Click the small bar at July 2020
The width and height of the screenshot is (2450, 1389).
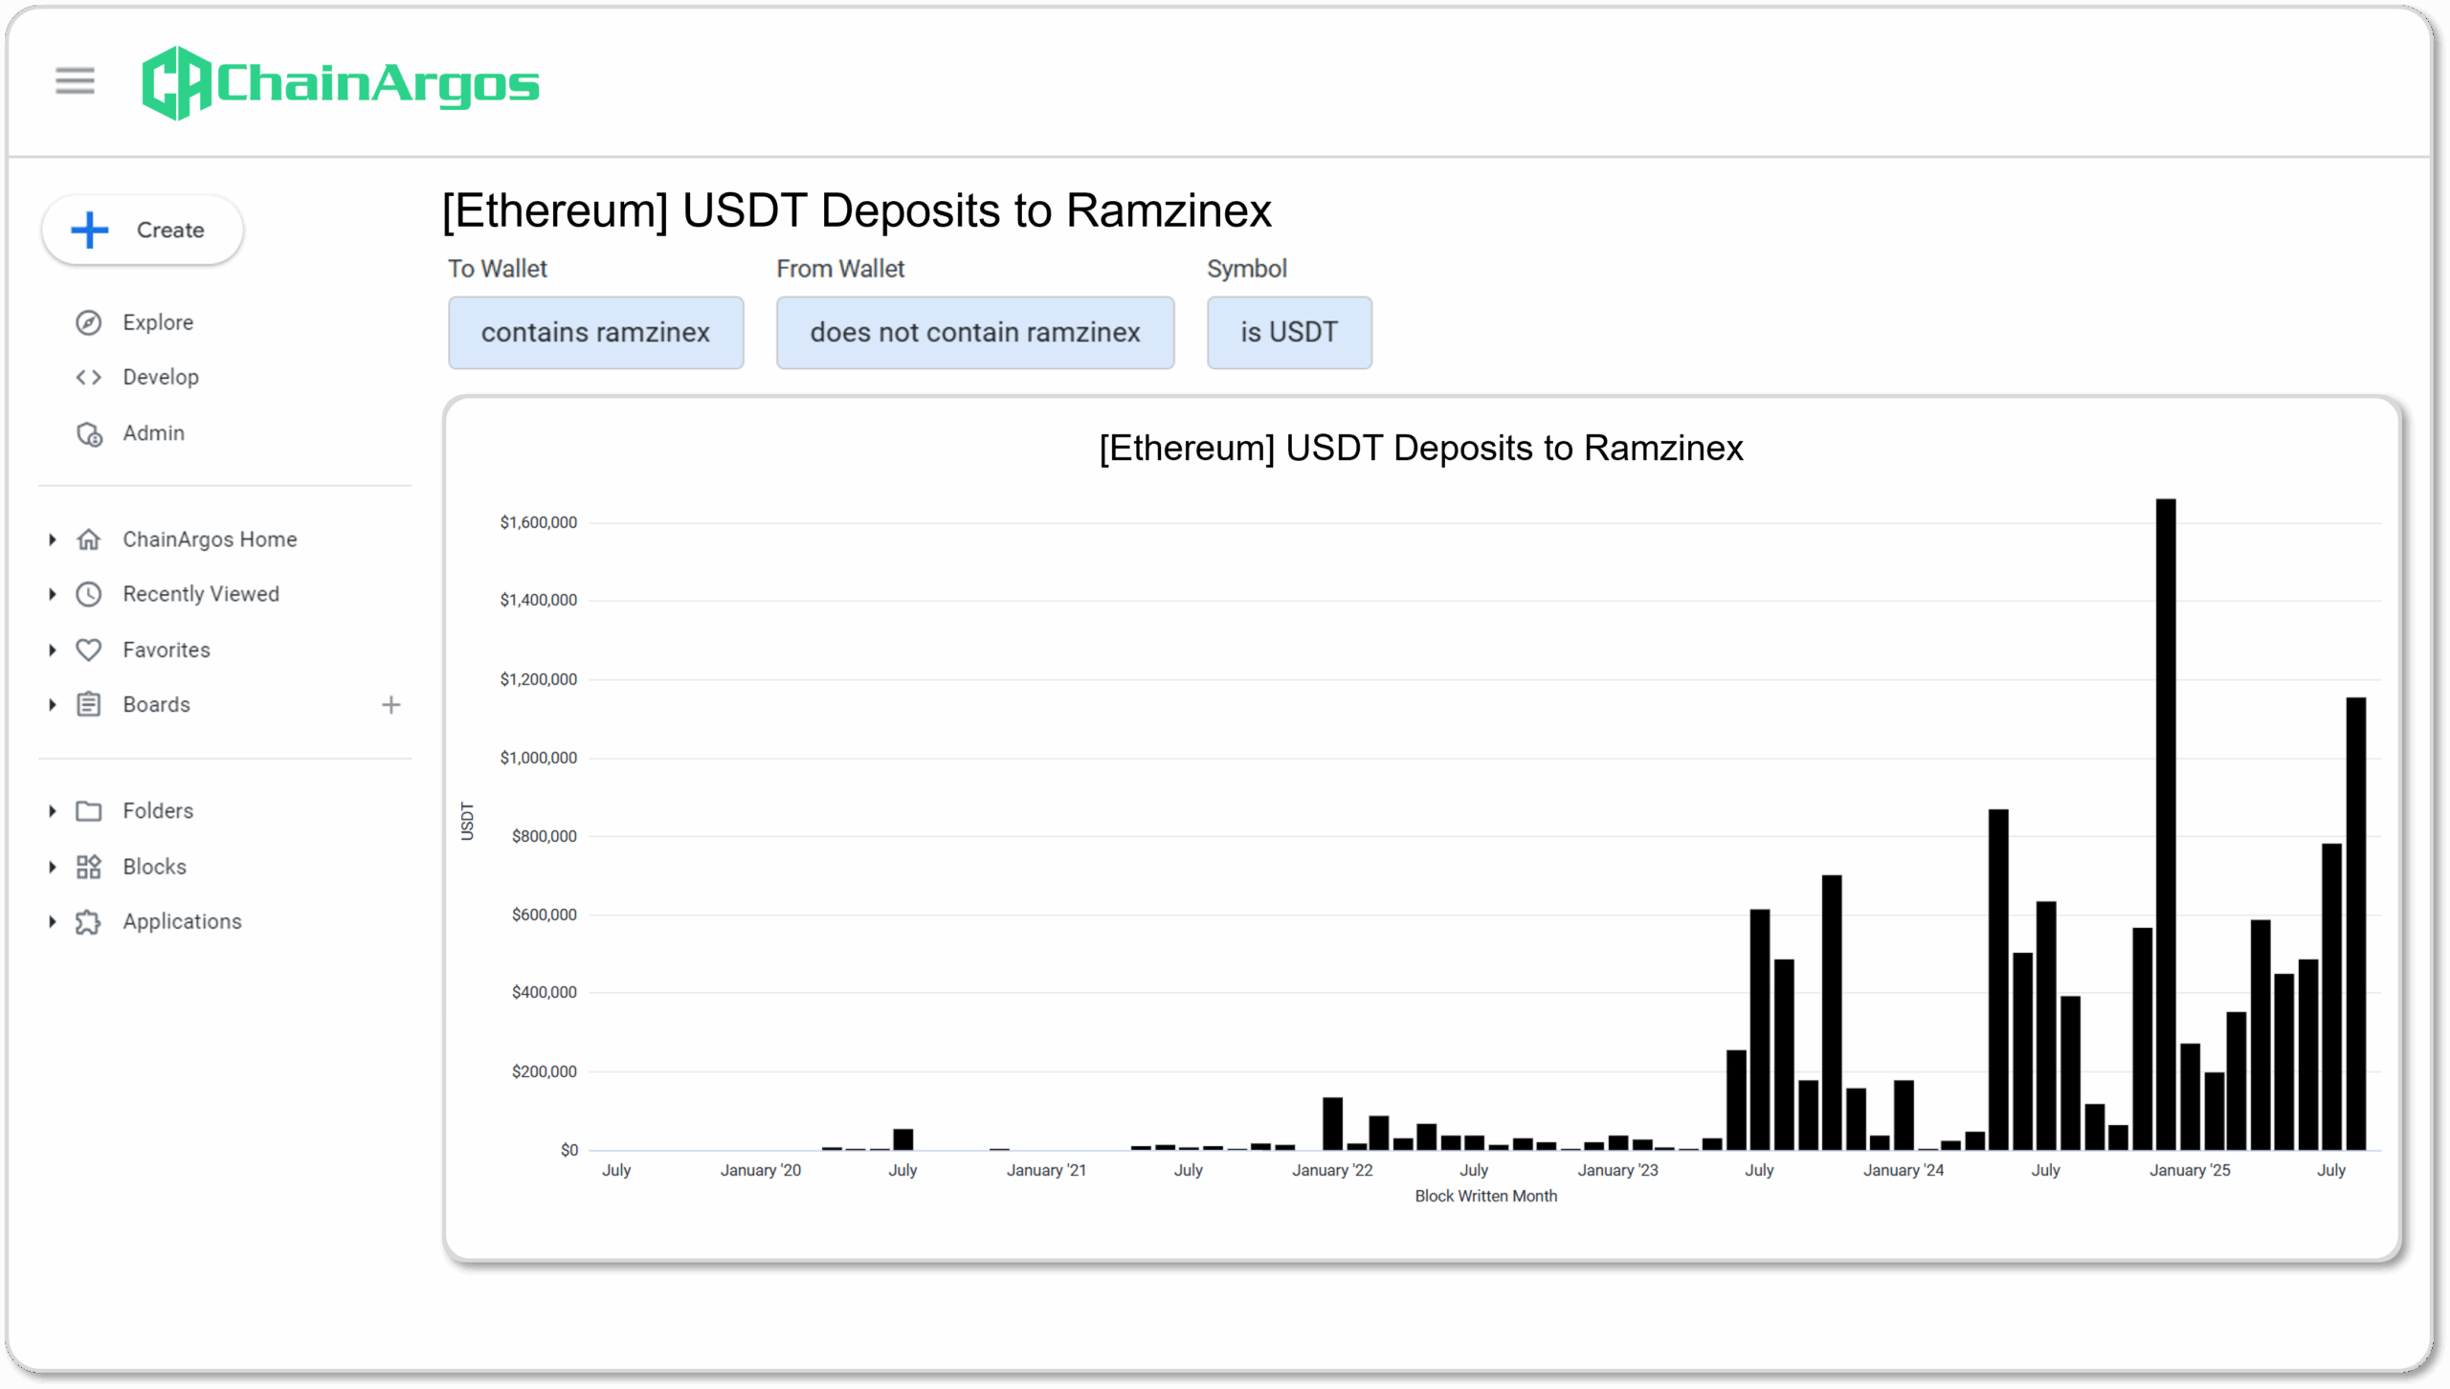coord(903,1140)
